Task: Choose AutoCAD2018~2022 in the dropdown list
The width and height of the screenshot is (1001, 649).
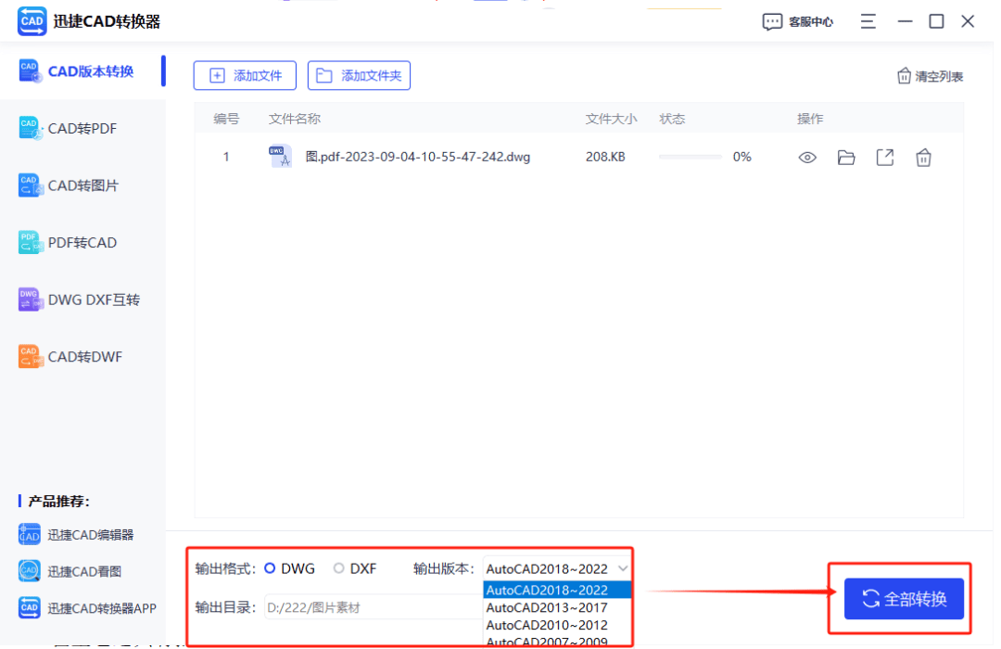Action: click(557, 591)
